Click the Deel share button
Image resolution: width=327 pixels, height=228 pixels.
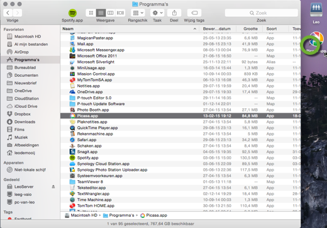click(x=174, y=13)
